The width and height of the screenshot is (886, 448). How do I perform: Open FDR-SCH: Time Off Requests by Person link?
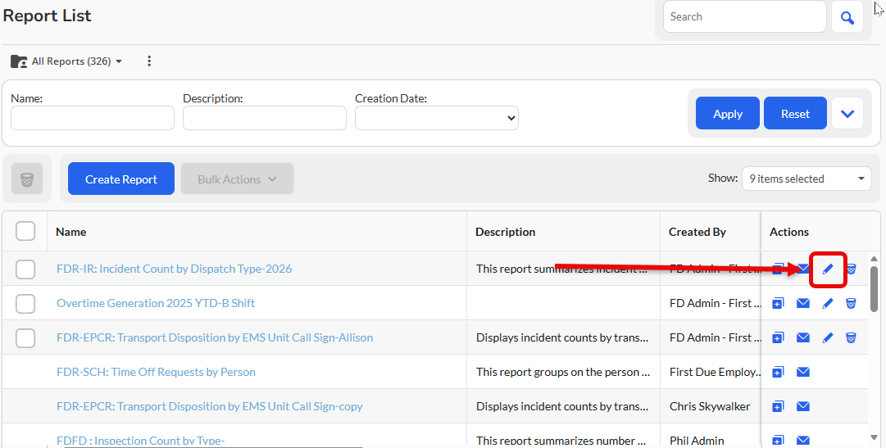156,373
